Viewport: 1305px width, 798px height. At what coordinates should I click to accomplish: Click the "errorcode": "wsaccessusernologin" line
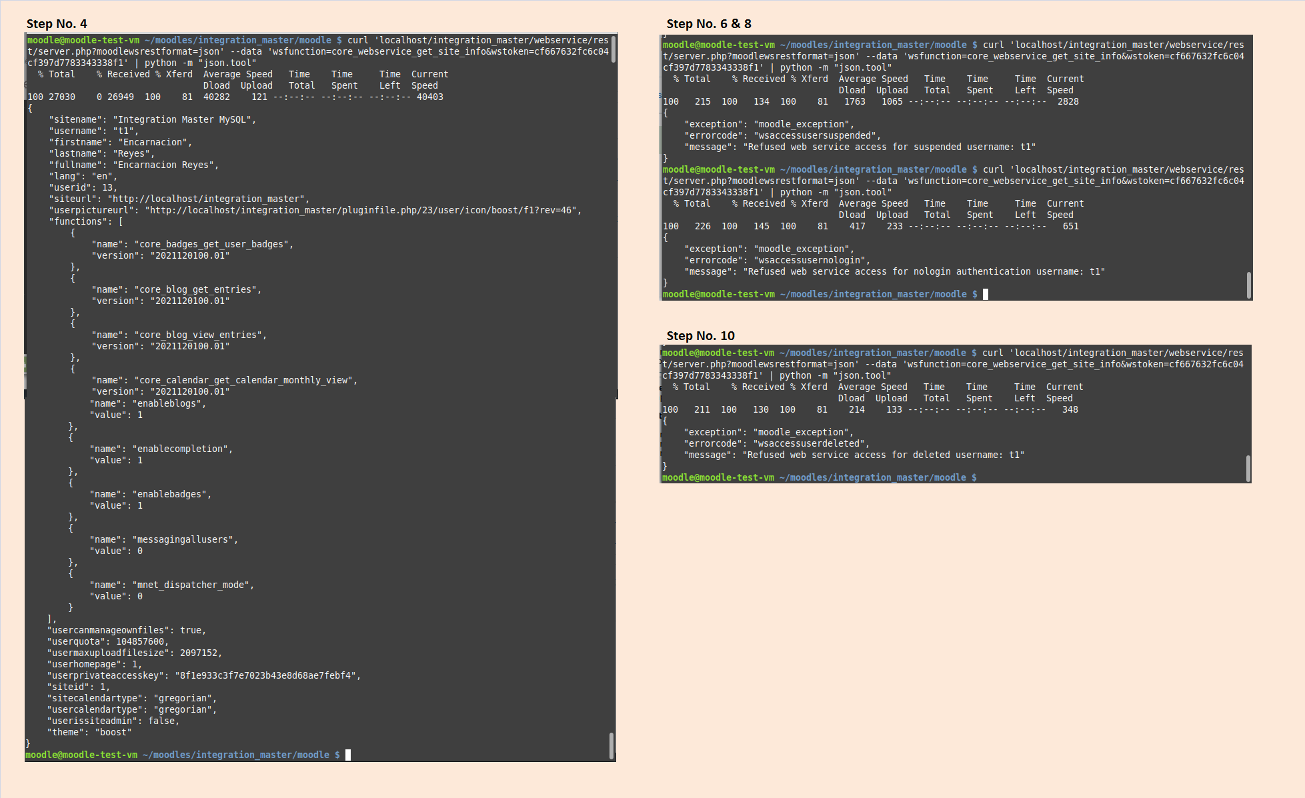pos(778,261)
